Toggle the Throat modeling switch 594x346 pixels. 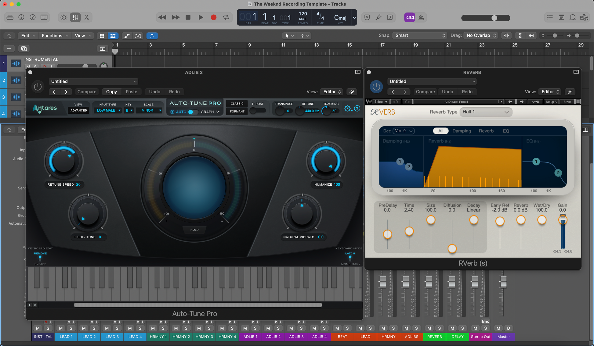tap(257, 111)
